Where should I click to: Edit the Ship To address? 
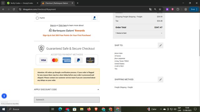click(x=160, y=45)
